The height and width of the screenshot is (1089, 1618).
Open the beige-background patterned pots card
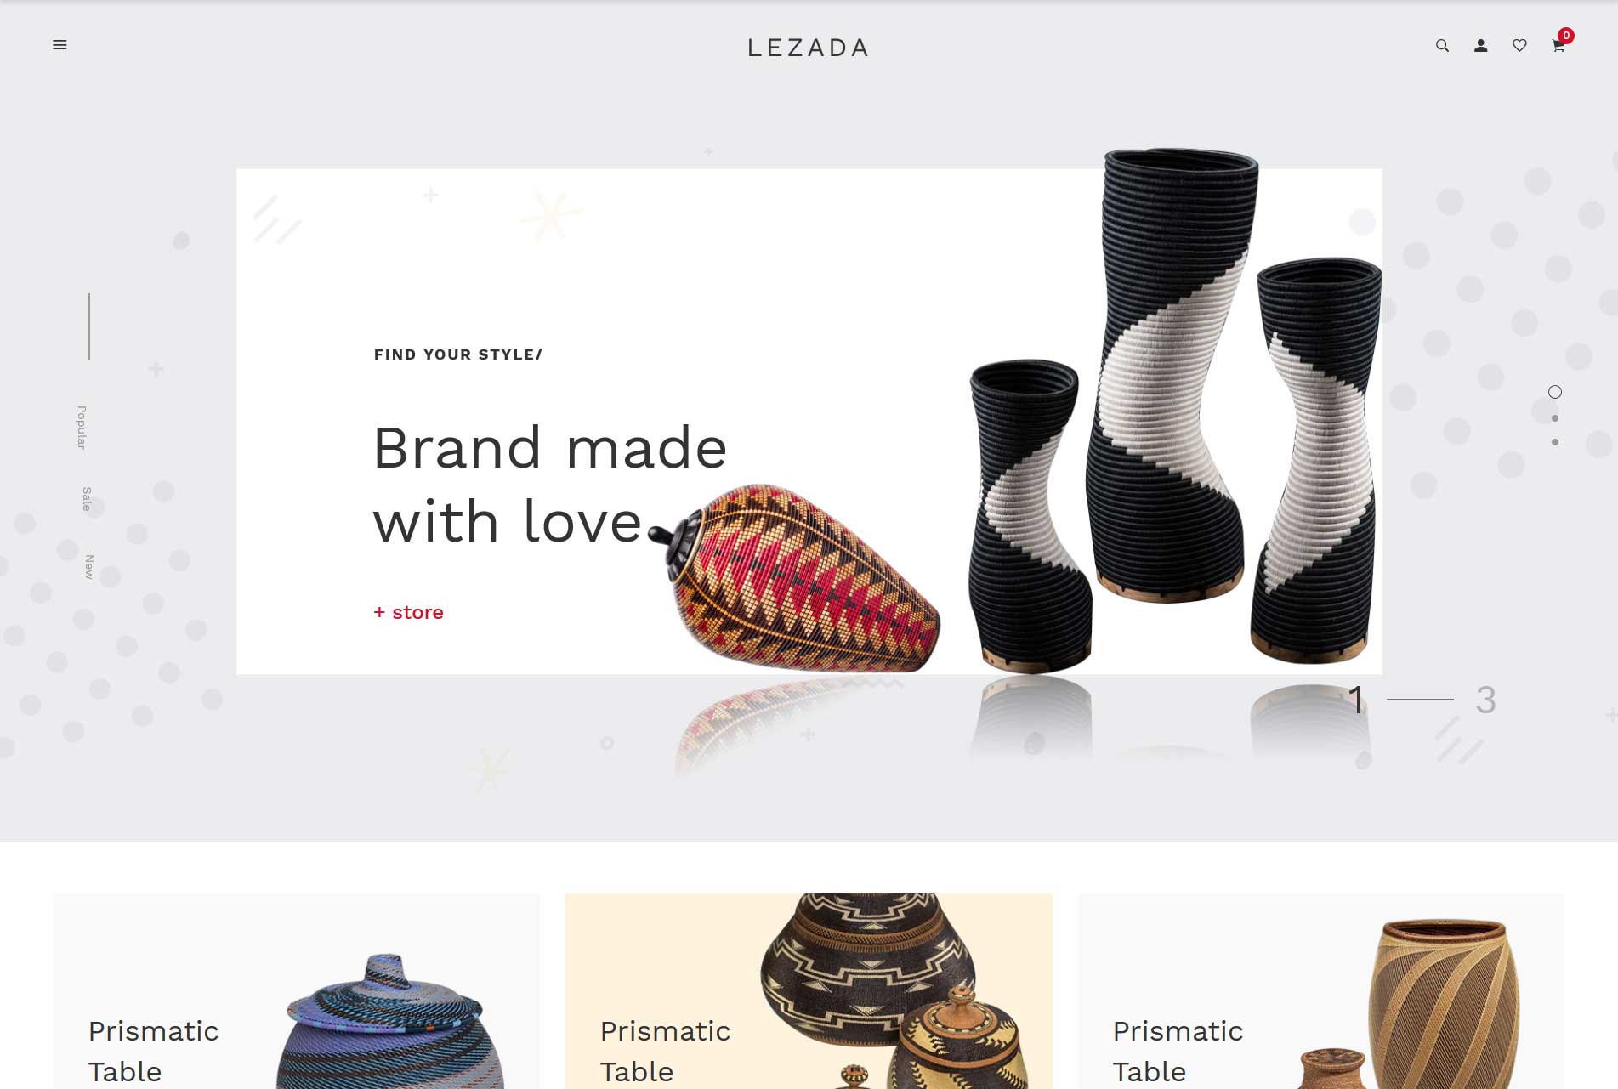[809, 991]
